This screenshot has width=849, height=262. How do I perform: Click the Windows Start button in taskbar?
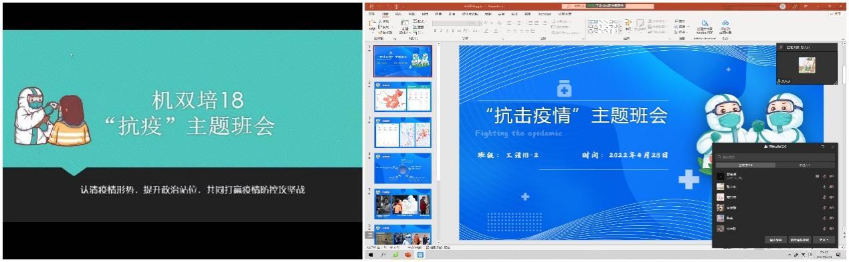click(x=370, y=255)
